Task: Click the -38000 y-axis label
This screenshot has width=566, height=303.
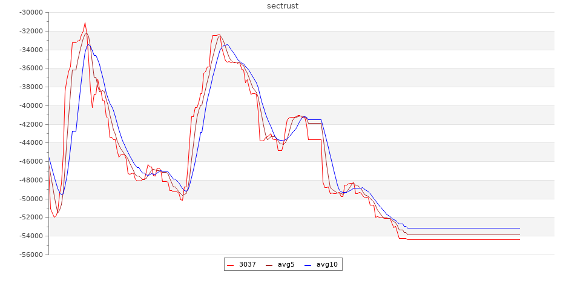Action: click(30, 87)
